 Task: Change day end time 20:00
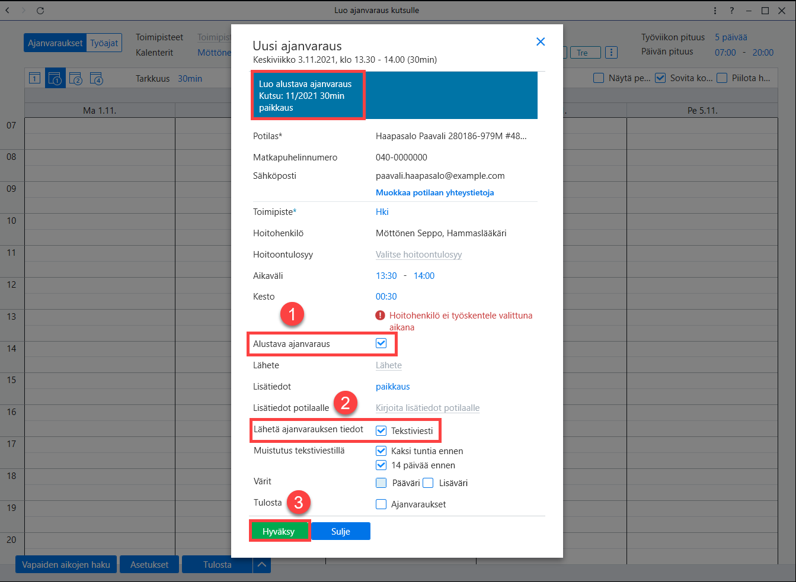(x=763, y=52)
